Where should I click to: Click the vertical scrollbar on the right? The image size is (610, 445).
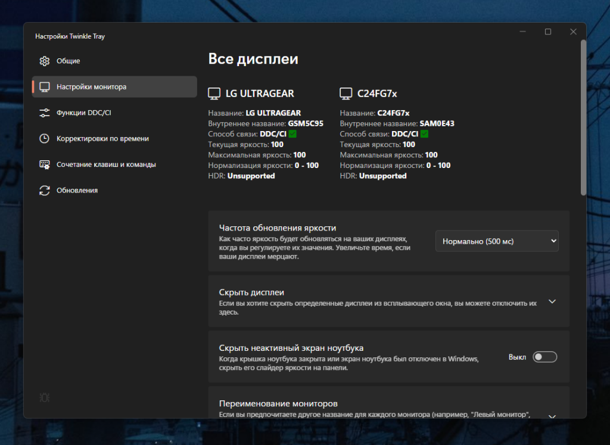click(x=583, y=119)
